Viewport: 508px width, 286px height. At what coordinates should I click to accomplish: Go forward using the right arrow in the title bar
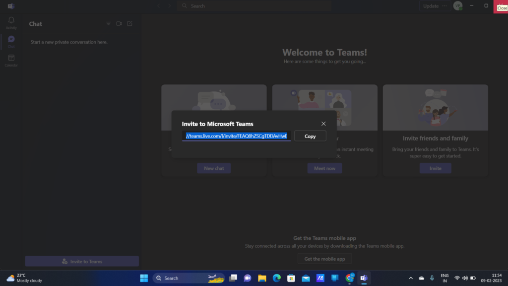[170, 6]
